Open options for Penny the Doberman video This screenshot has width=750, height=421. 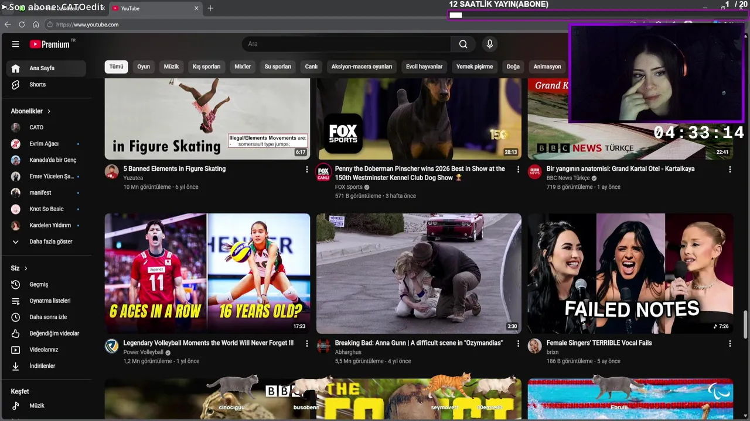pos(518,169)
